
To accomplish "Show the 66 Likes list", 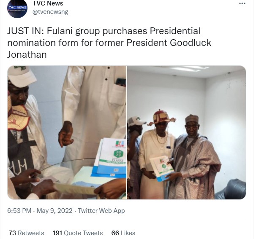I will tap(123, 233).
